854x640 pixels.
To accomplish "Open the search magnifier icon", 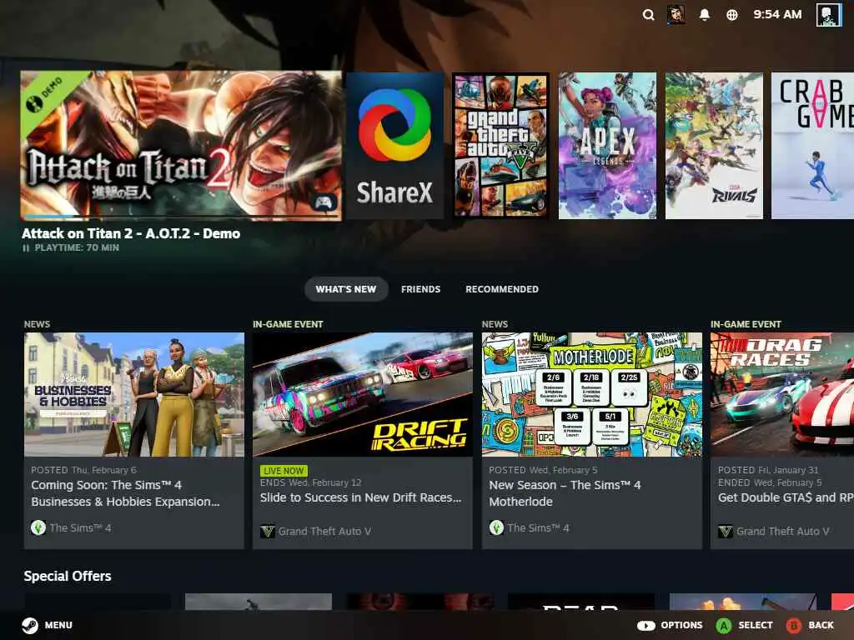I will [x=648, y=15].
